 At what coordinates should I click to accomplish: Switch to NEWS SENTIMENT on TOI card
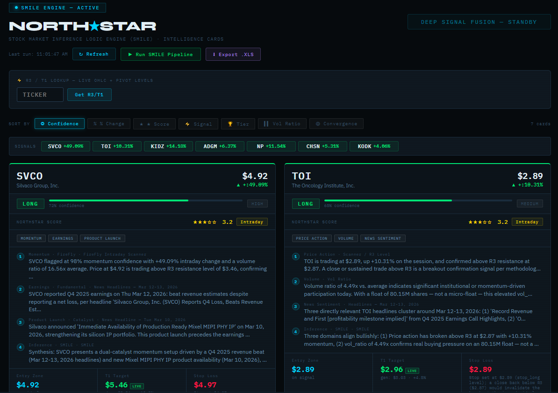(383, 238)
